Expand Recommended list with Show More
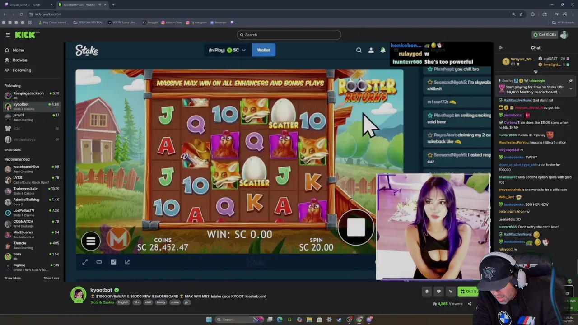This screenshot has height=325, width=578. click(13, 278)
